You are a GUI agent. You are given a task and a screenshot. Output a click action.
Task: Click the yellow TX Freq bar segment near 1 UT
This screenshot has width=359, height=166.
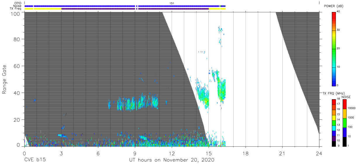[x=48, y=9]
